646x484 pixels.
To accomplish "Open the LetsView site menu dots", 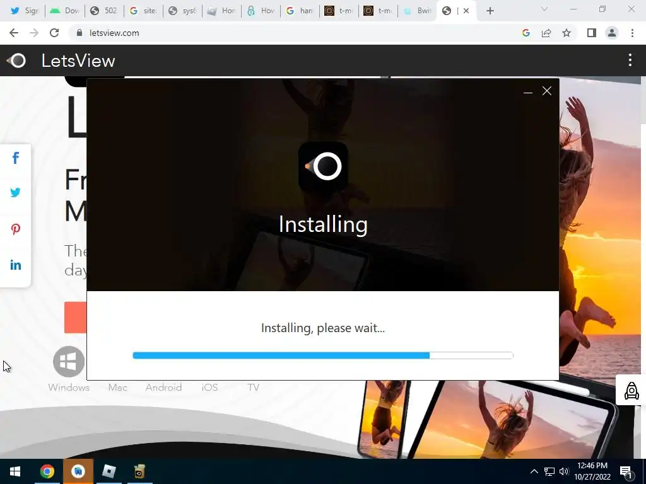I will coord(630,60).
